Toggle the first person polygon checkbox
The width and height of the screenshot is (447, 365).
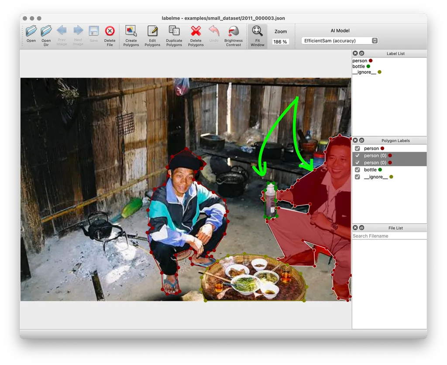click(358, 149)
